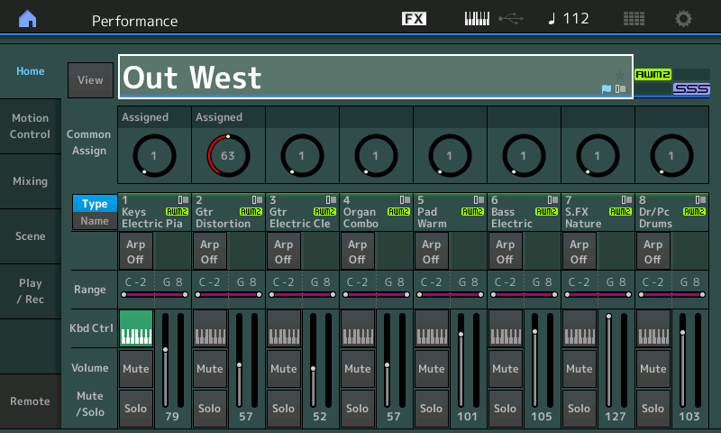Viewport: 721px width, 433px height.
Task: Select Name display option
Action: pyautogui.click(x=95, y=221)
